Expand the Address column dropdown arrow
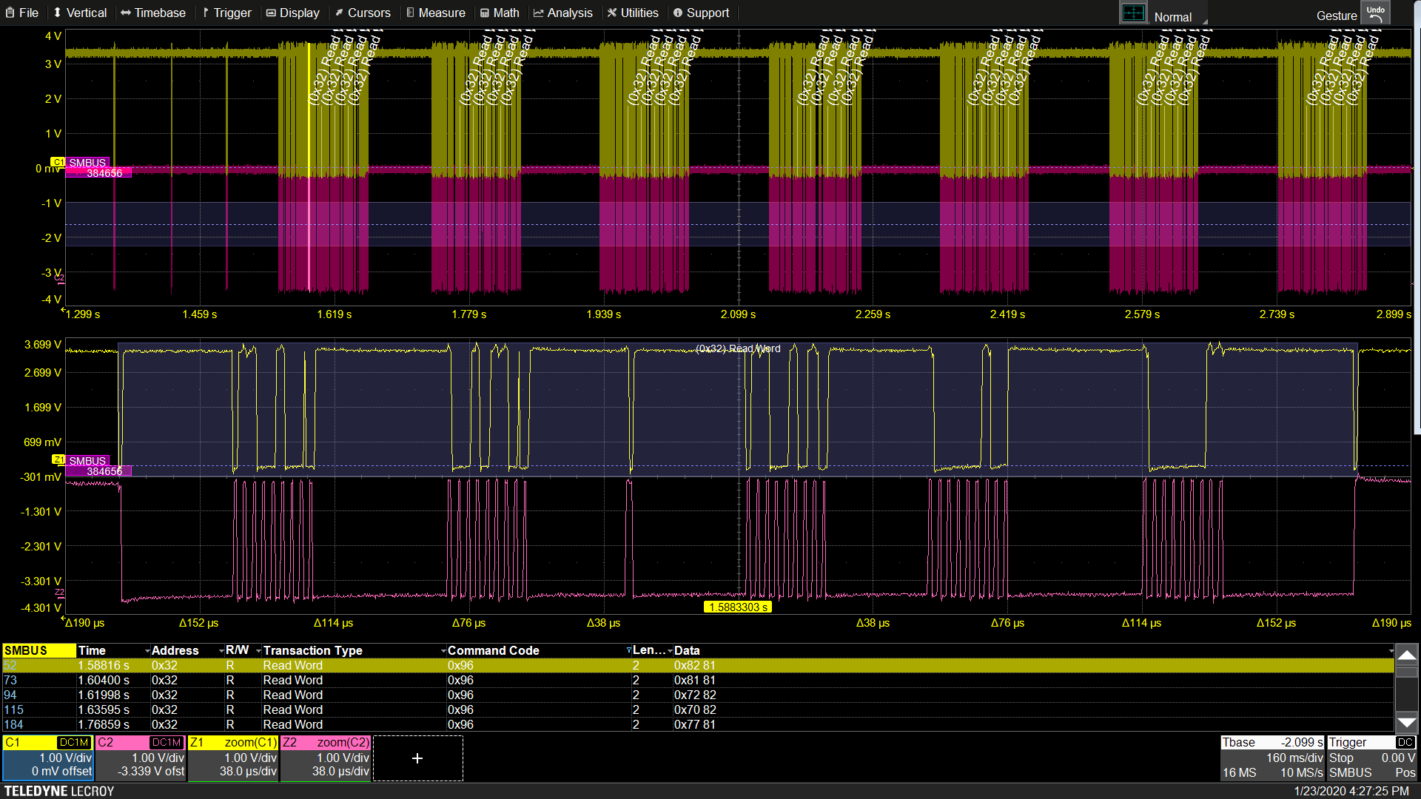The width and height of the screenshot is (1421, 799). click(221, 651)
